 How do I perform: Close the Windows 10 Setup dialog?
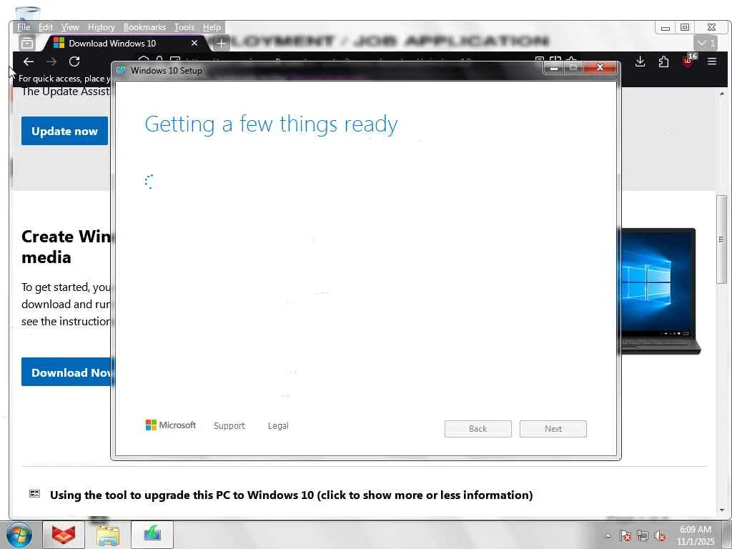pyautogui.click(x=600, y=68)
